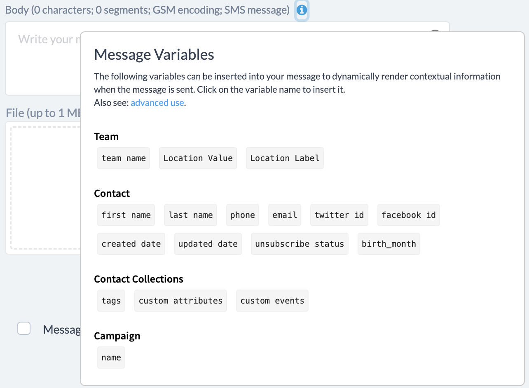Add the facebook id variable
This screenshot has width=529, height=388.
409,215
